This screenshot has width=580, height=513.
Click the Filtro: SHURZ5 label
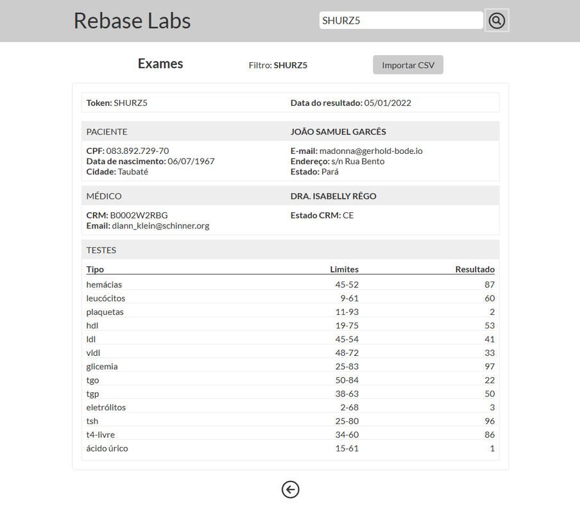(278, 65)
